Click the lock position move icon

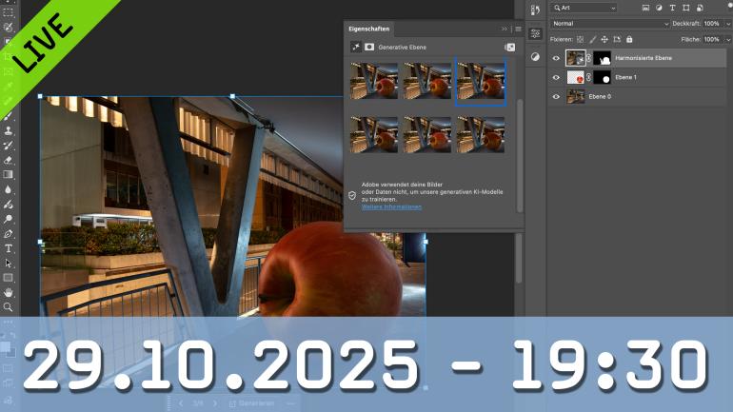click(x=605, y=39)
